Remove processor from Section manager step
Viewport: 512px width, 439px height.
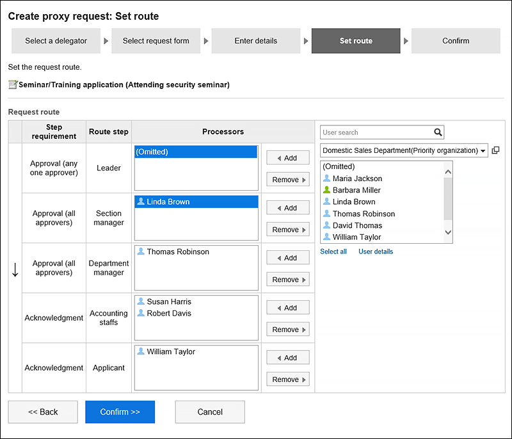click(x=287, y=230)
